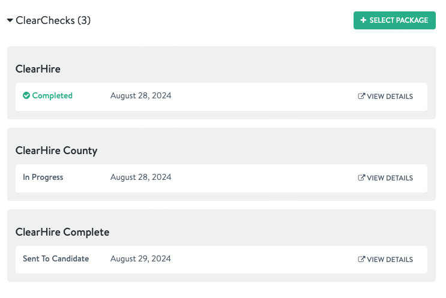Collapse the ClearChecks section triangle
446x298 pixels.
(10, 20)
